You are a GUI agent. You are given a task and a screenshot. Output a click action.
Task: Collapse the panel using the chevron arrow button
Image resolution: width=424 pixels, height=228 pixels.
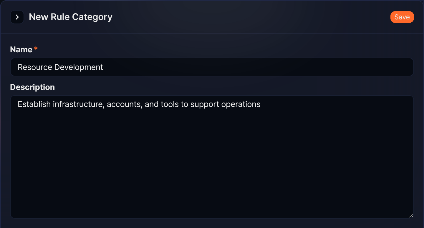(17, 17)
